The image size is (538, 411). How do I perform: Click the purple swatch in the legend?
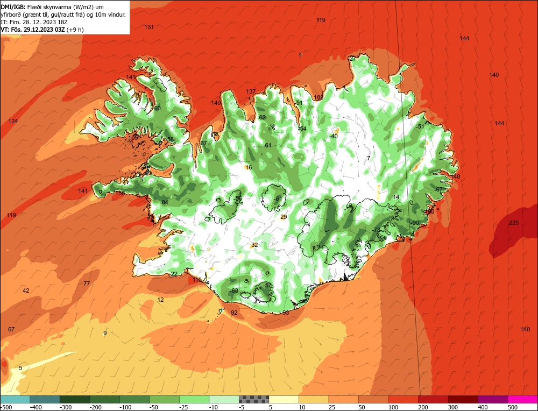pyautogui.click(x=493, y=399)
